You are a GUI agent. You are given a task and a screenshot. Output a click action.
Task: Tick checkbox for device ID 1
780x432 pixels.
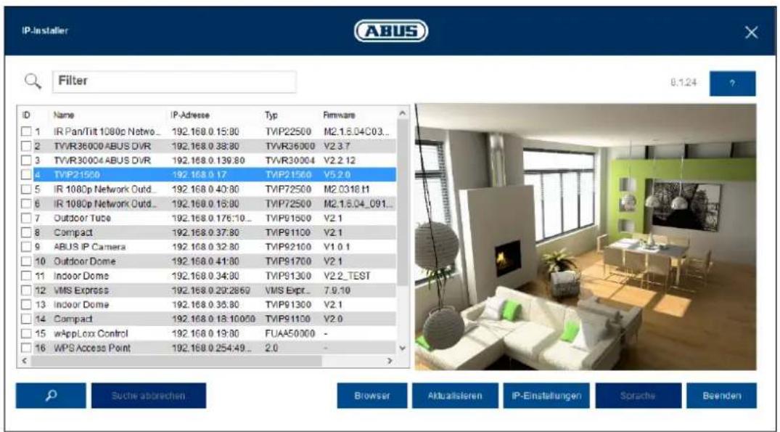[26, 132]
